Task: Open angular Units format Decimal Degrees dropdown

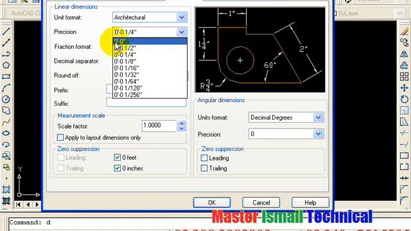Action: (318, 117)
